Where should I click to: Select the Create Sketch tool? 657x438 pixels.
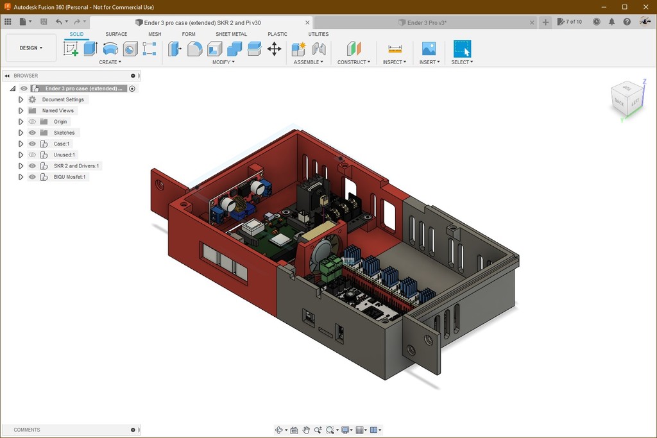pyautogui.click(x=71, y=49)
